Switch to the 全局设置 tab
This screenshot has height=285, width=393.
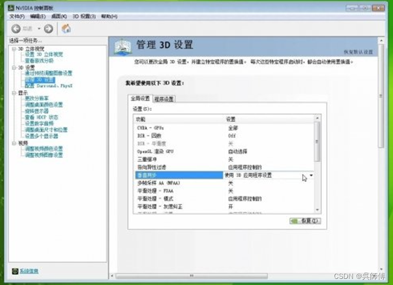click(140, 98)
